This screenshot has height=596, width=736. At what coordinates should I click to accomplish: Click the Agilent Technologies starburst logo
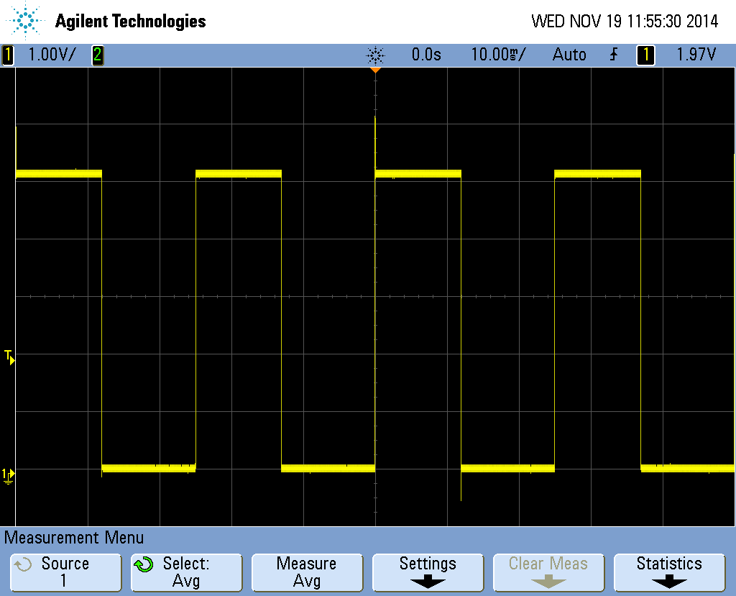tap(26, 21)
